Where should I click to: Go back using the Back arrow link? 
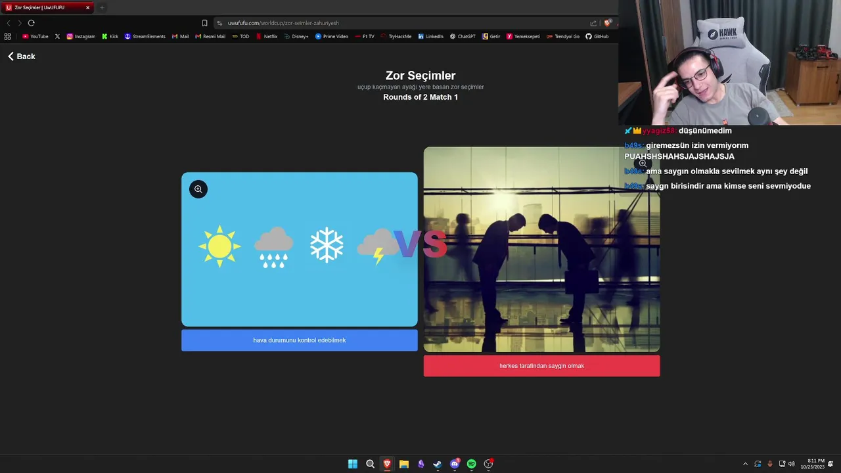click(x=21, y=56)
